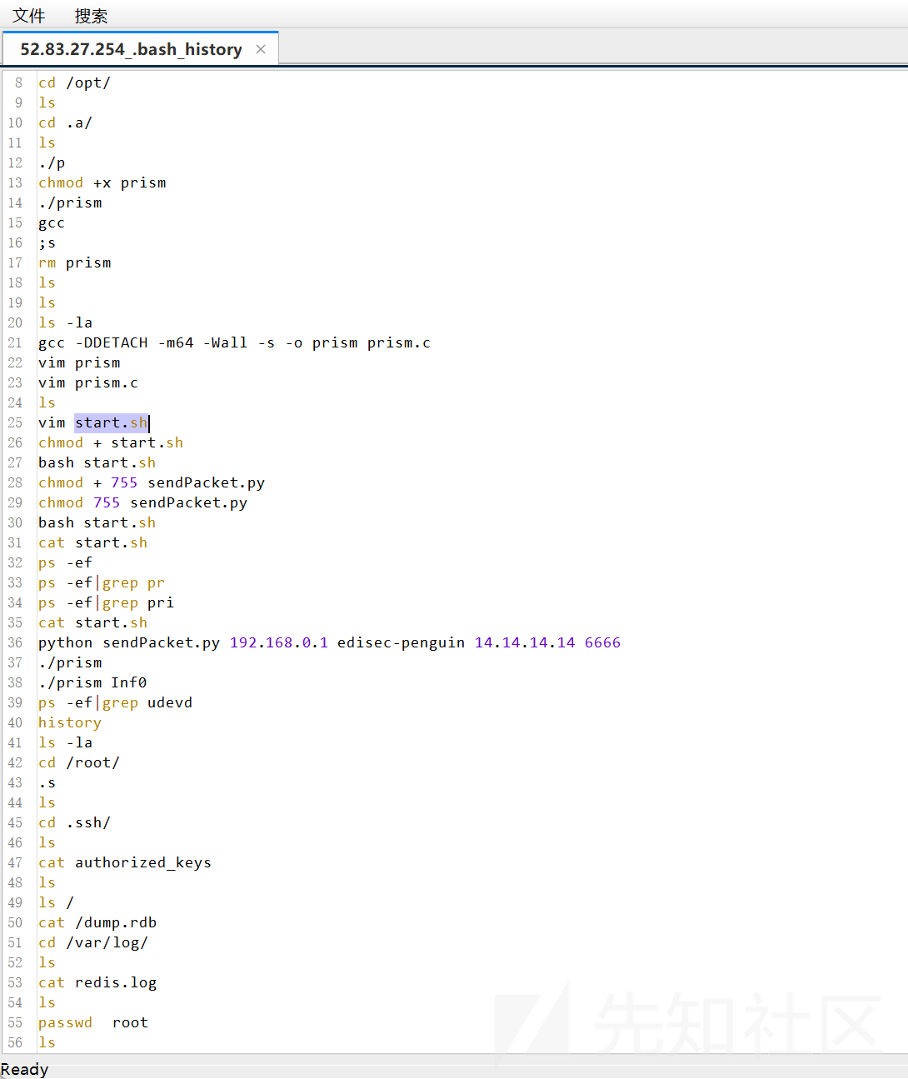Click line 47 'cat authorized_keys'
This screenshot has width=908, height=1079.
tap(125, 862)
